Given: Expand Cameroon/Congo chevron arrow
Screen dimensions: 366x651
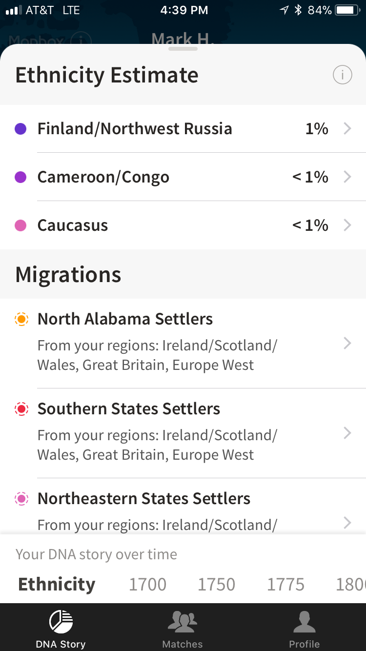Looking at the screenshot, I should (x=347, y=177).
